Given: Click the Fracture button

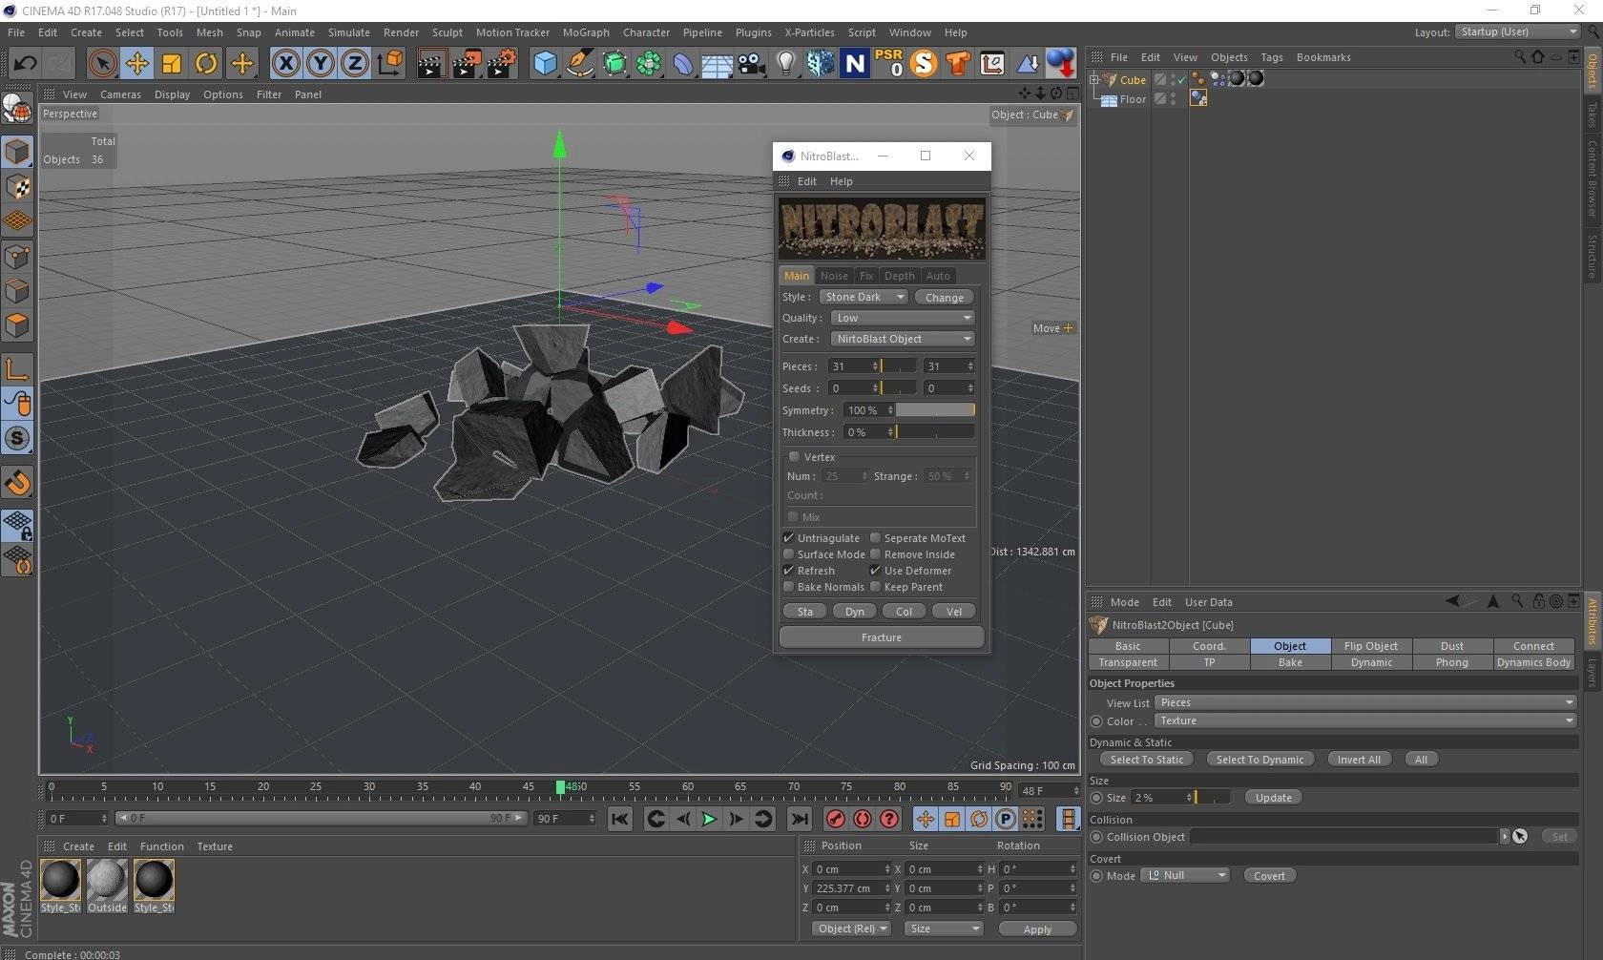Looking at the screenshot, I should coord(882,637).
